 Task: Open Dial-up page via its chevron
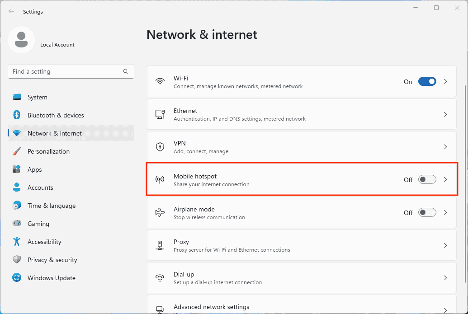tap(445, 278)
